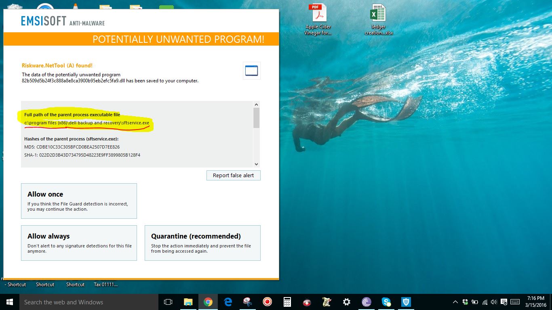Open Calculator from taskbar

(x=287, y=302)
